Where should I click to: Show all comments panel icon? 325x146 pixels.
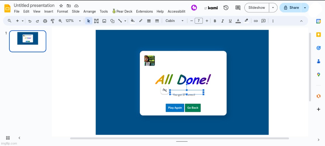[x=238, y=8]
